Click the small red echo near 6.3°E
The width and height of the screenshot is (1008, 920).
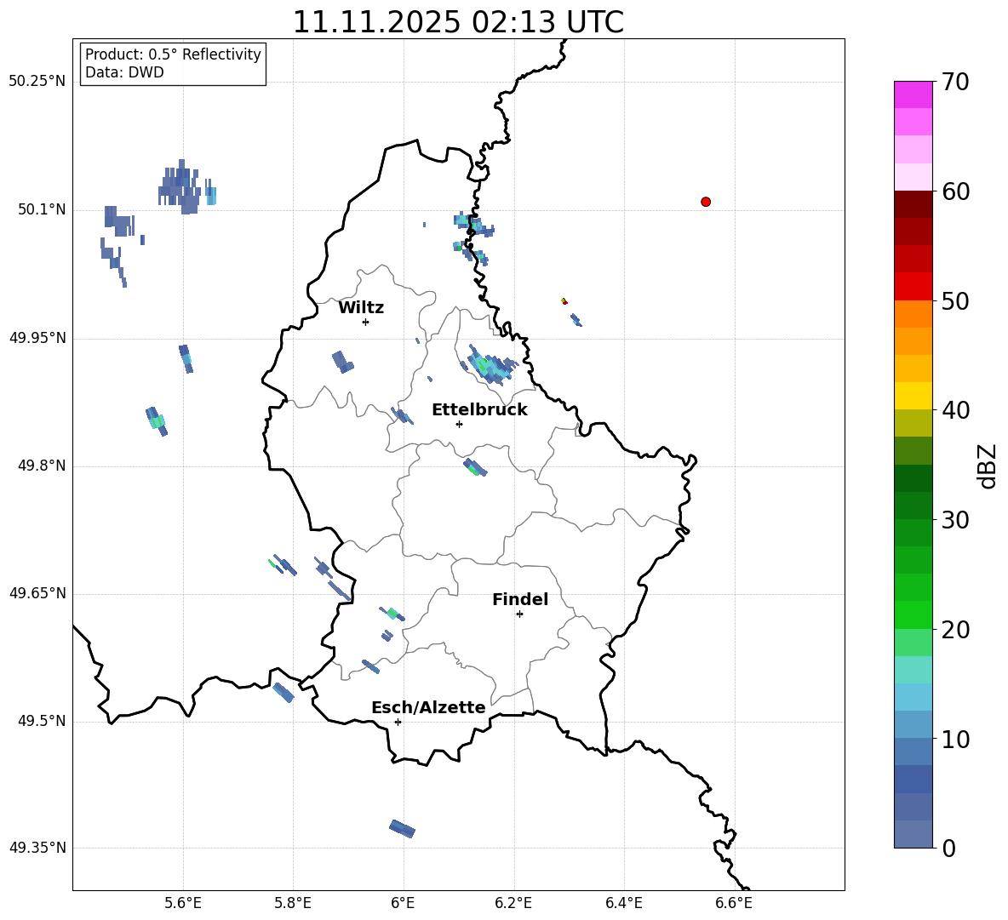564,300
